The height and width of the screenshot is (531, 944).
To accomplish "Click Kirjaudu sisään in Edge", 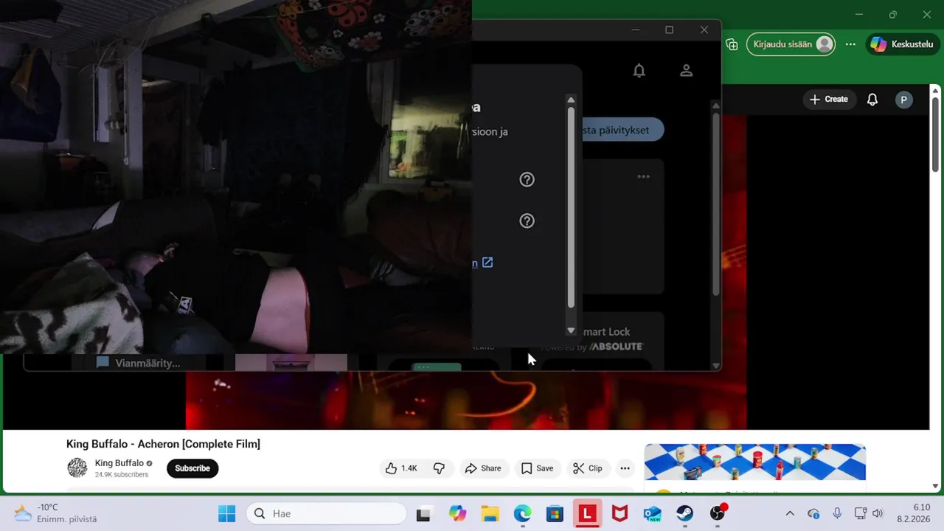I will point(791,44).
